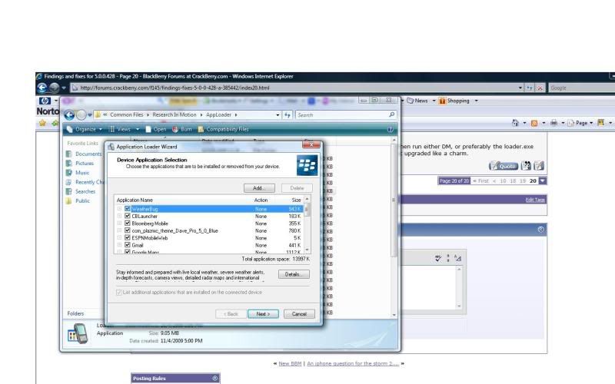Open the forum page jump dropdown arrow
The height and width of the screenshot is (384, 615).
pos(543,180)
